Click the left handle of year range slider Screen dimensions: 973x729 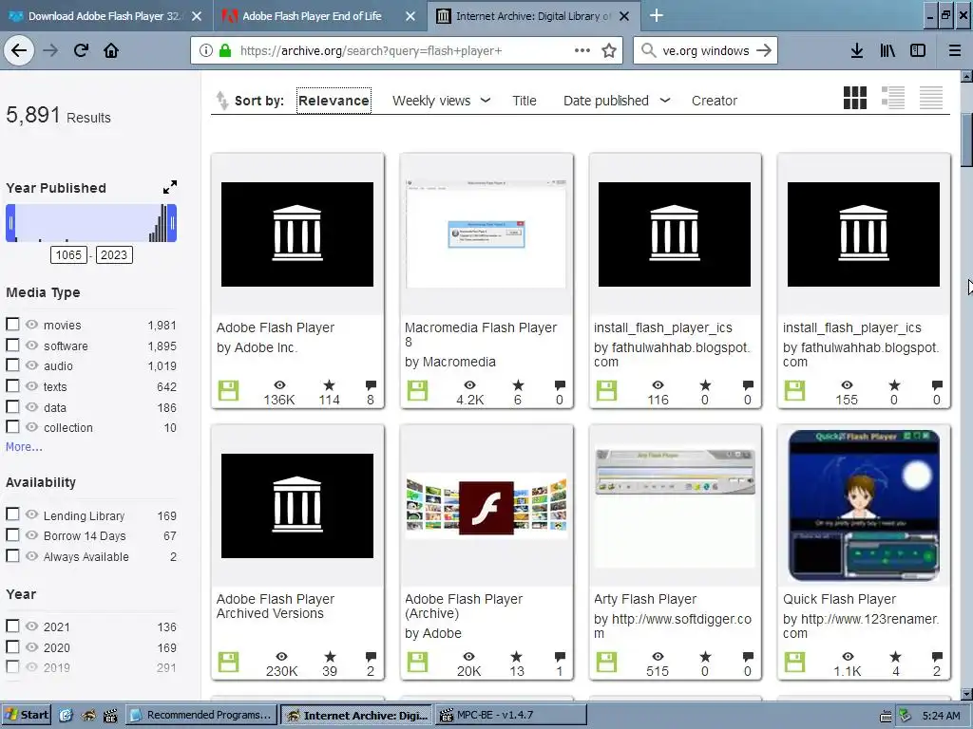pos(10,223)
